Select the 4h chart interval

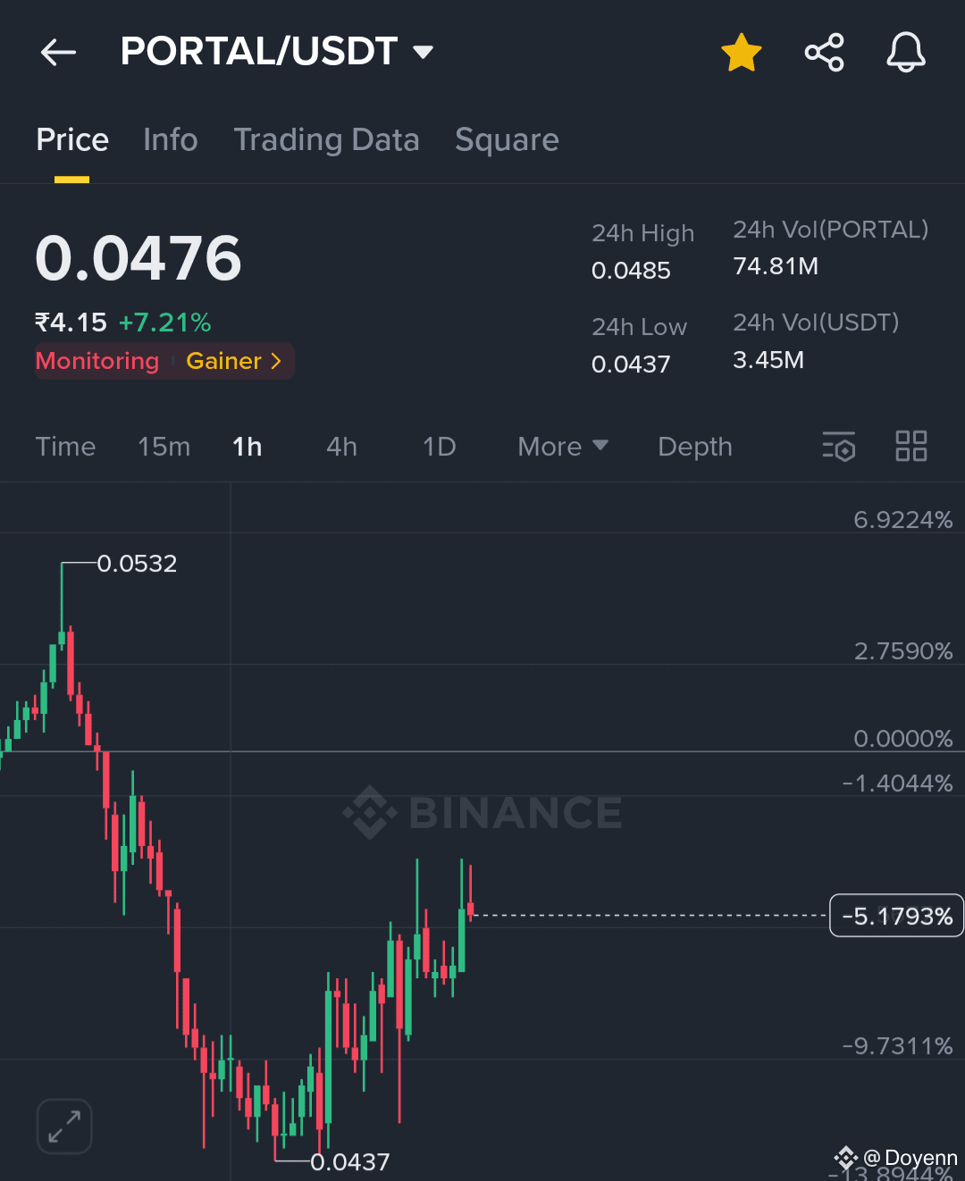coord(342,447)
